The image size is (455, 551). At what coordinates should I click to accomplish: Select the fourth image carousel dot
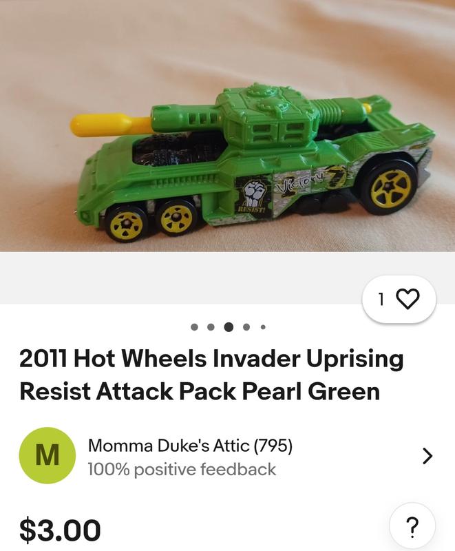(x=246, y=327)
